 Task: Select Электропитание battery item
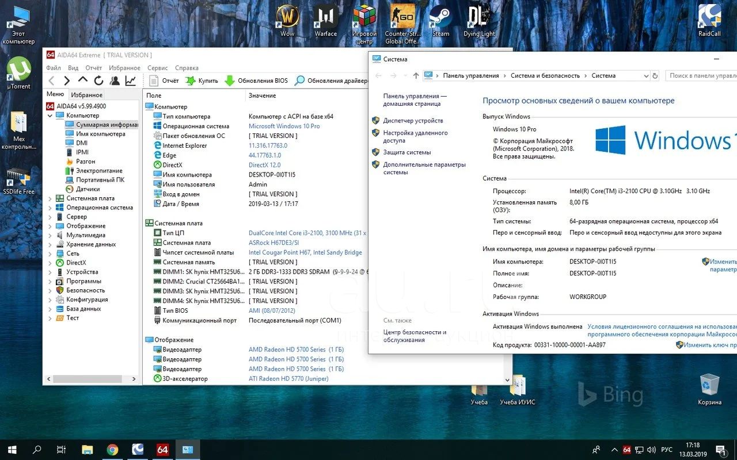(93, 171)
